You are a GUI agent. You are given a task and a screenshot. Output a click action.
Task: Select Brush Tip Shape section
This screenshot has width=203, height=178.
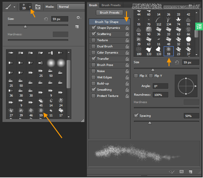pos(109,22)
